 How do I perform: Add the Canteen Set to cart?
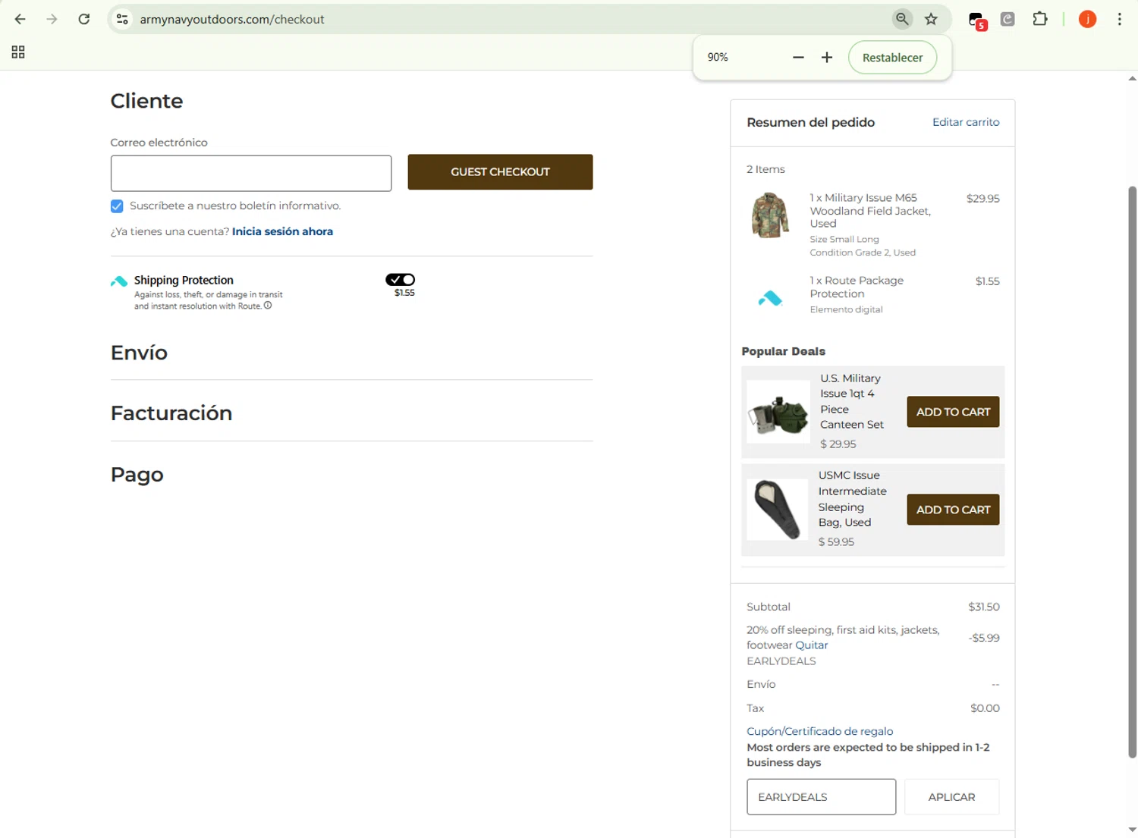[x=953, y=412]
